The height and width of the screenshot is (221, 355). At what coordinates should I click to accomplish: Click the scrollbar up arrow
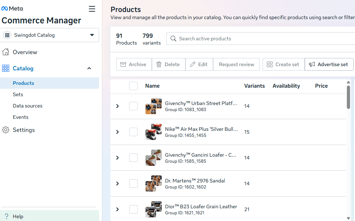[x=348, y=82]
